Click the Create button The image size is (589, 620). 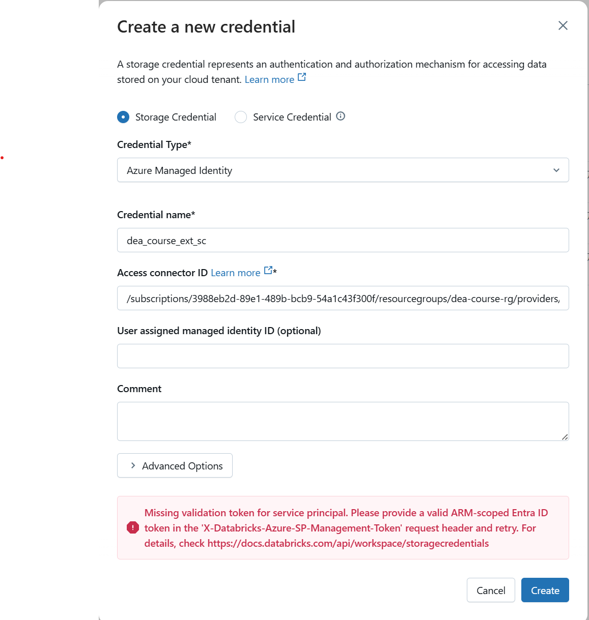pyautogui.click(x=545, y=590)
